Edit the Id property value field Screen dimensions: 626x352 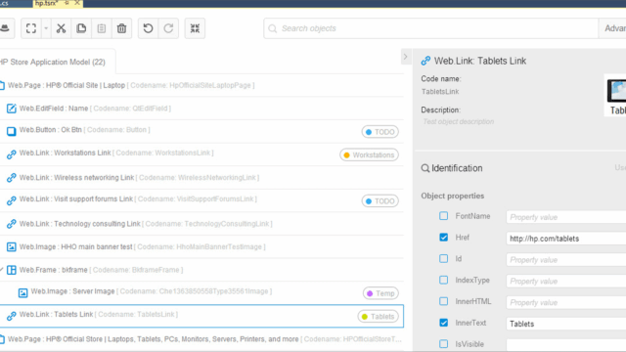[x=566, y=260]
